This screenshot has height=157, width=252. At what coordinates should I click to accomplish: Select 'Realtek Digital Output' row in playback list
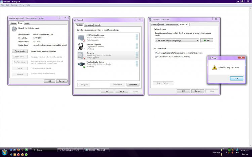click(108, 64)
